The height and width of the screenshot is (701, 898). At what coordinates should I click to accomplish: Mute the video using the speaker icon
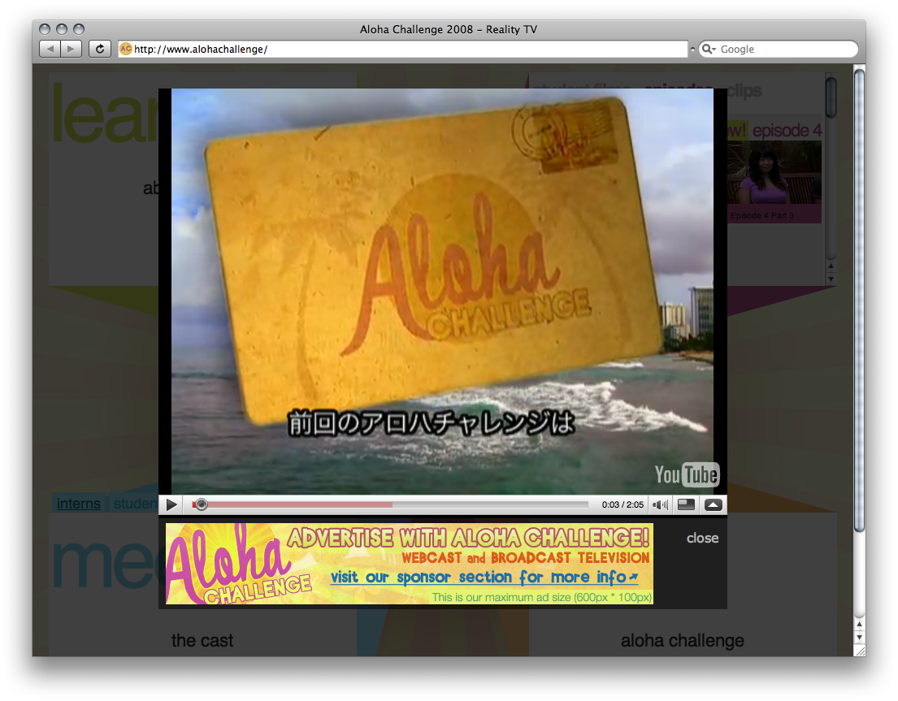660,504
